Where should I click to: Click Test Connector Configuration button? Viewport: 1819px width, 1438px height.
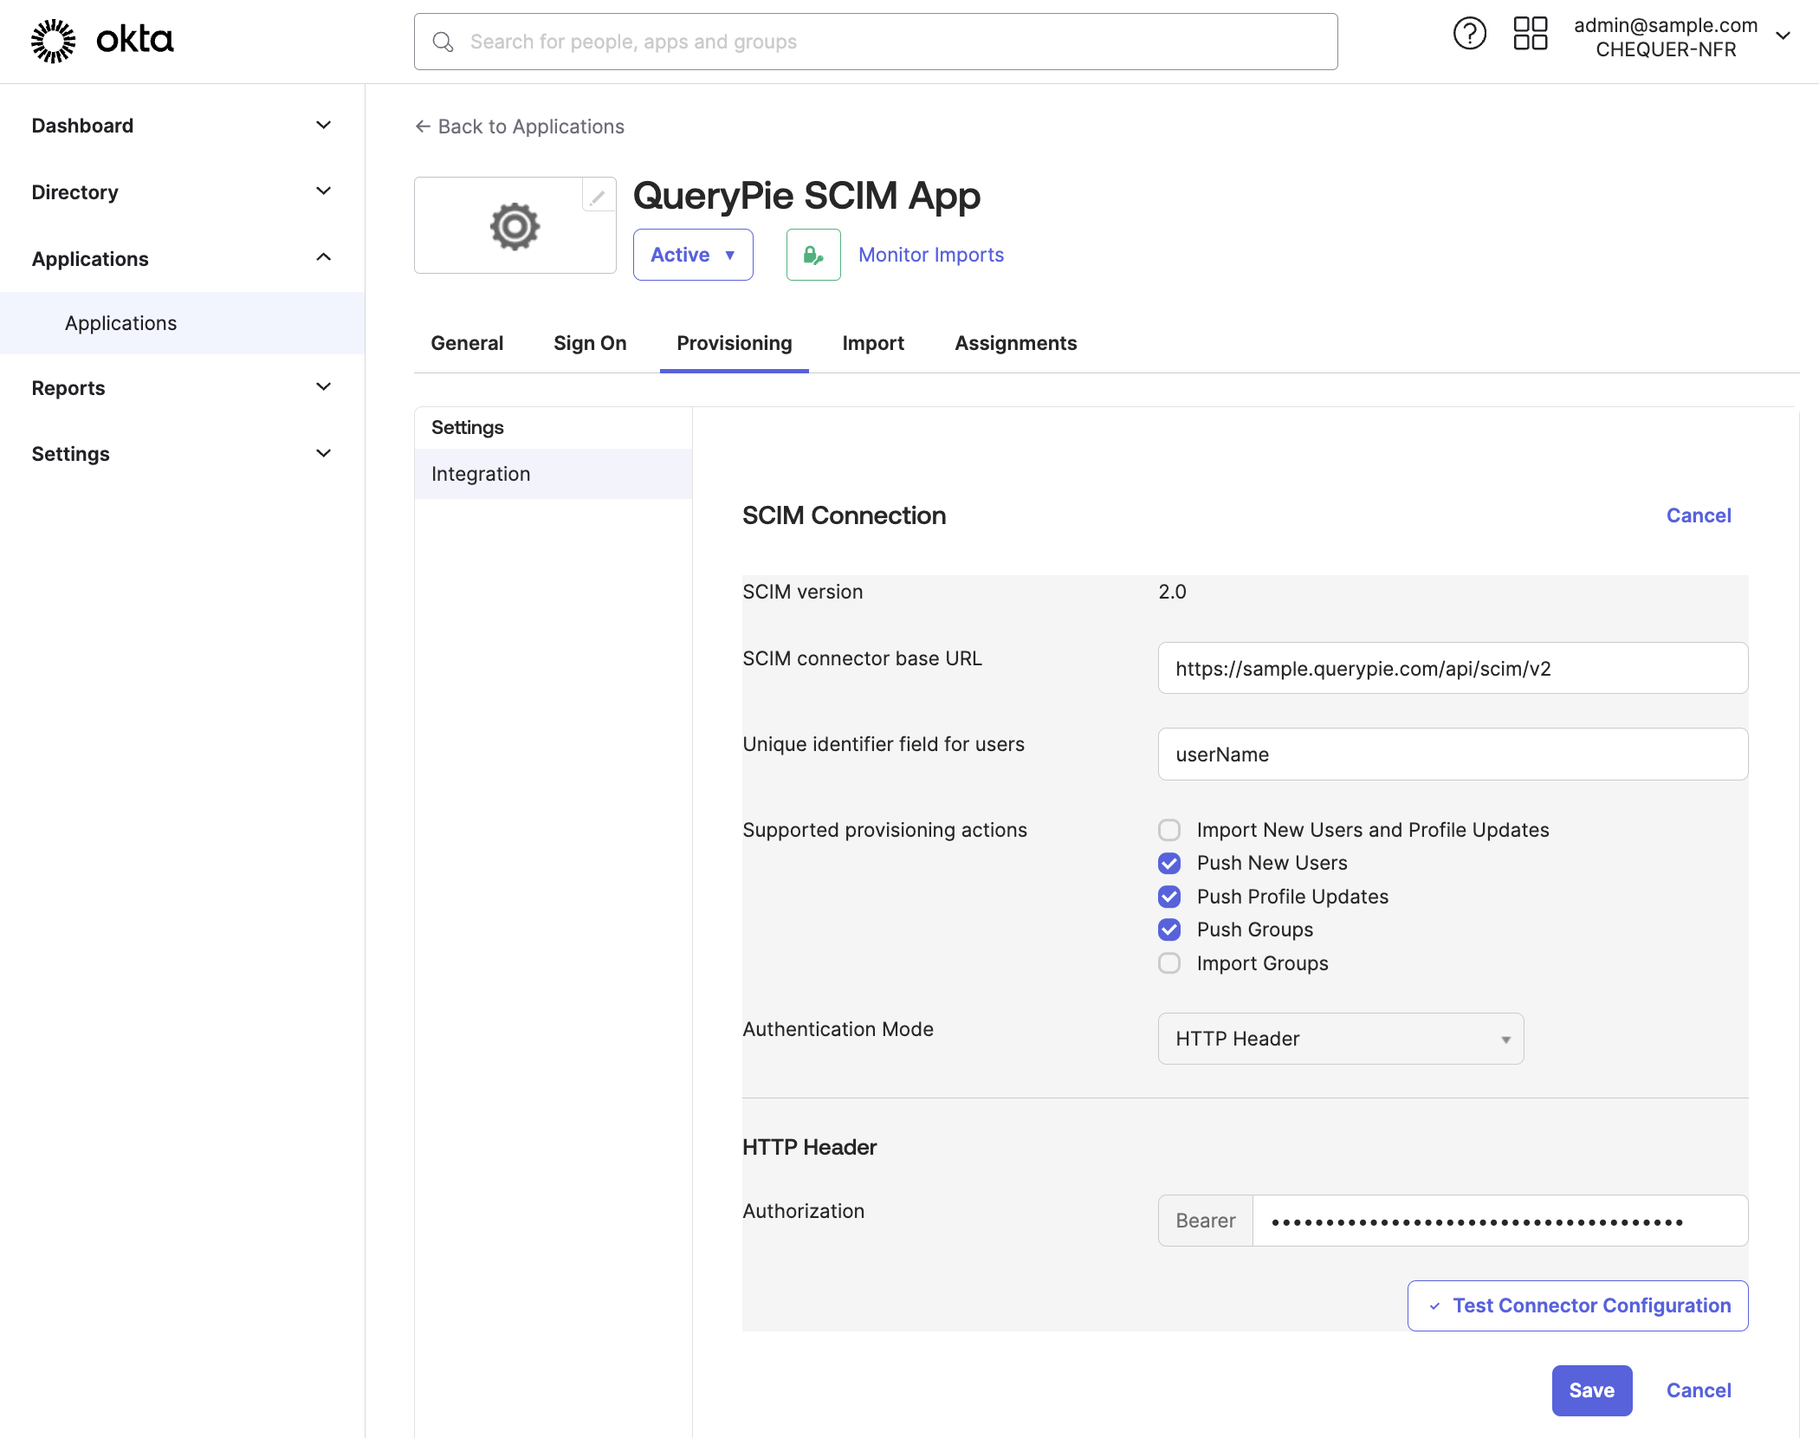(1577, 1305)
